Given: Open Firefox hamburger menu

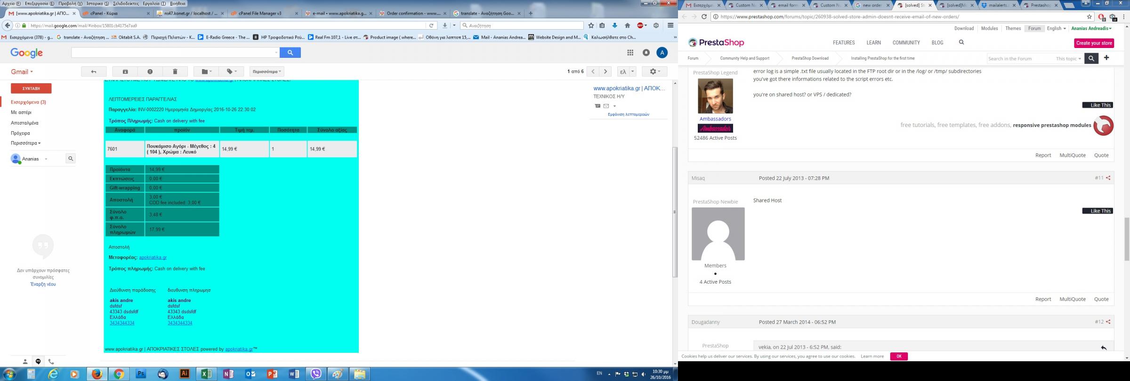Looking at the screenshot, I should pos(670,25).
